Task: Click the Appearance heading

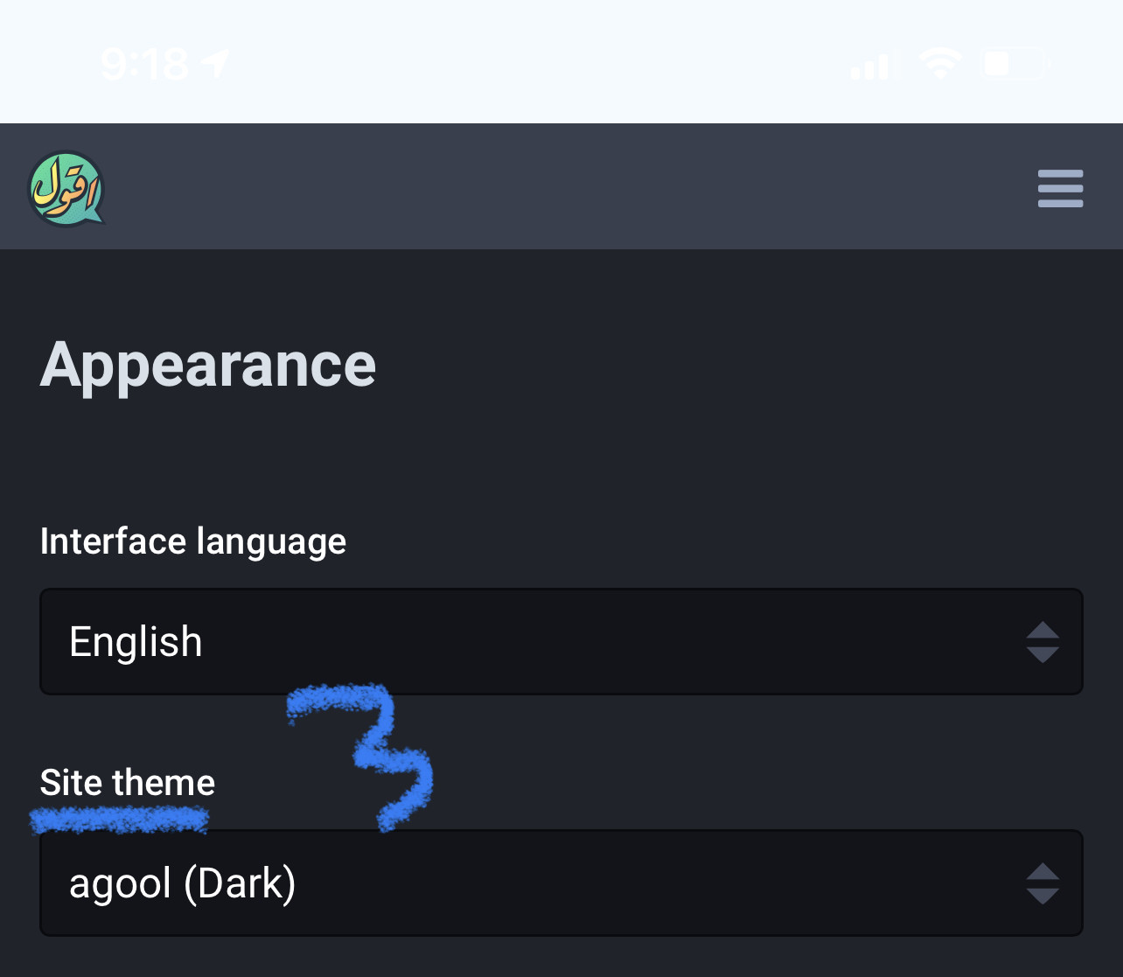Action: click(x=208, y=365)
